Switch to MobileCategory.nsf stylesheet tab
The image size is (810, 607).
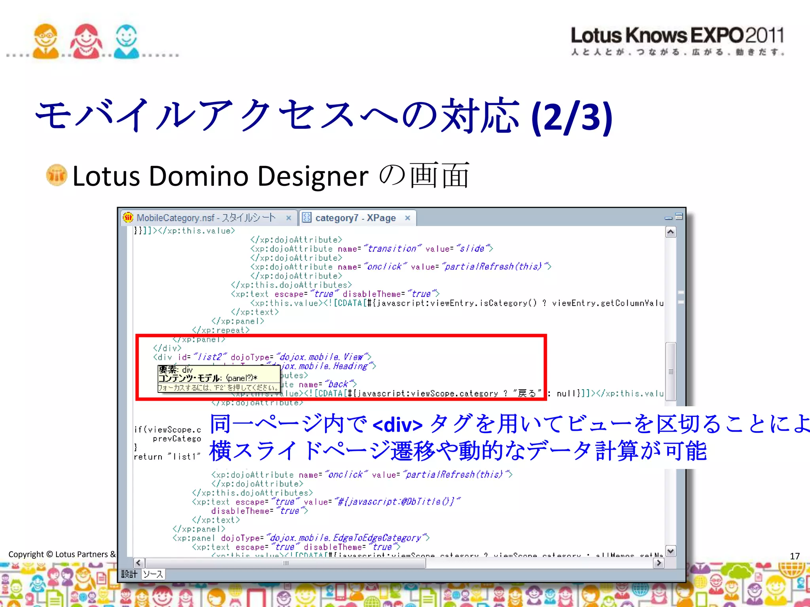click(x=208, y=218)
